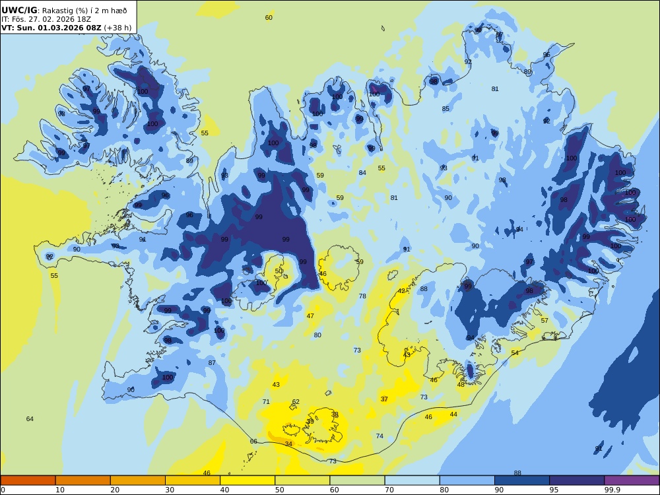The height and width of the screenshot is (495, 660).
Task: Click the '84' humidity value on the map
Action: pyautogui.click(x=362, y=173)
